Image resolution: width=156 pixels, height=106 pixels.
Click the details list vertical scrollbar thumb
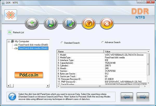click(x=148, y=64)
